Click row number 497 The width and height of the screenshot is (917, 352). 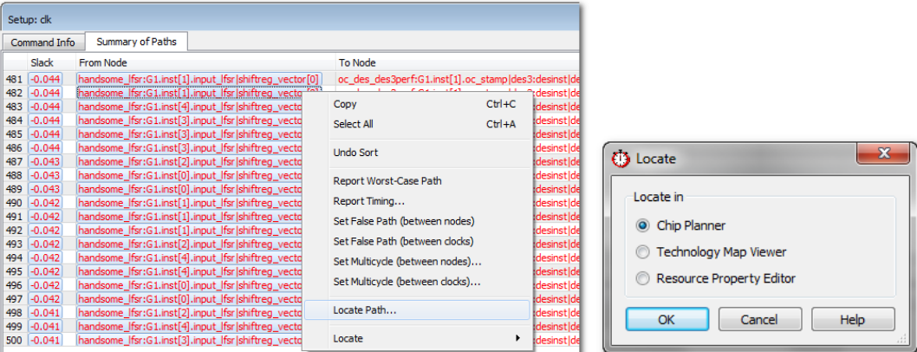[14, 299]
